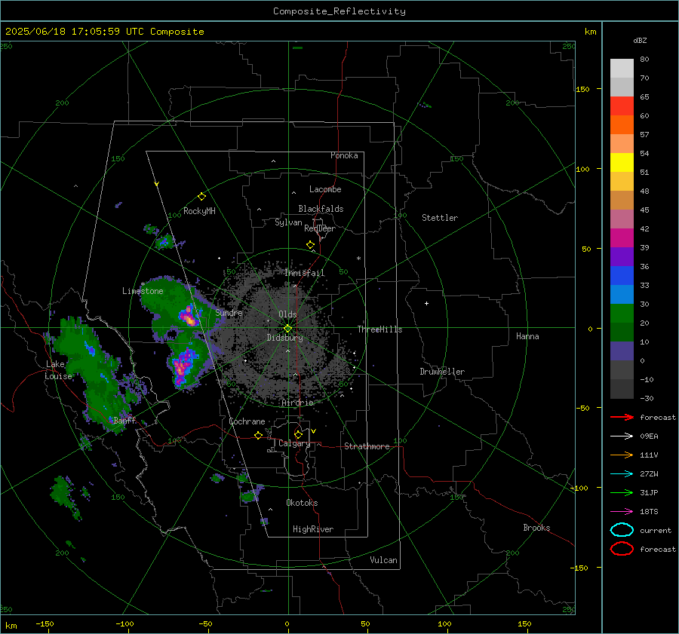Click the RedDeer city label
Screen dimensions: 679x634
(x=320, y=228)
